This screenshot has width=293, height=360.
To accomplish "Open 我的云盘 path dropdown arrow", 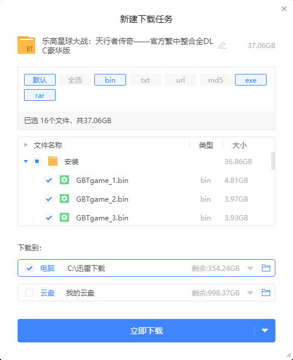I will click(250, 293).
